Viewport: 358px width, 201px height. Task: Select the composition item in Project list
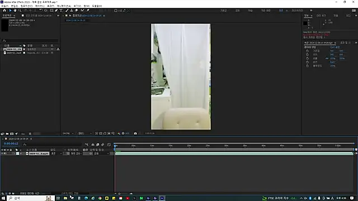13,49
